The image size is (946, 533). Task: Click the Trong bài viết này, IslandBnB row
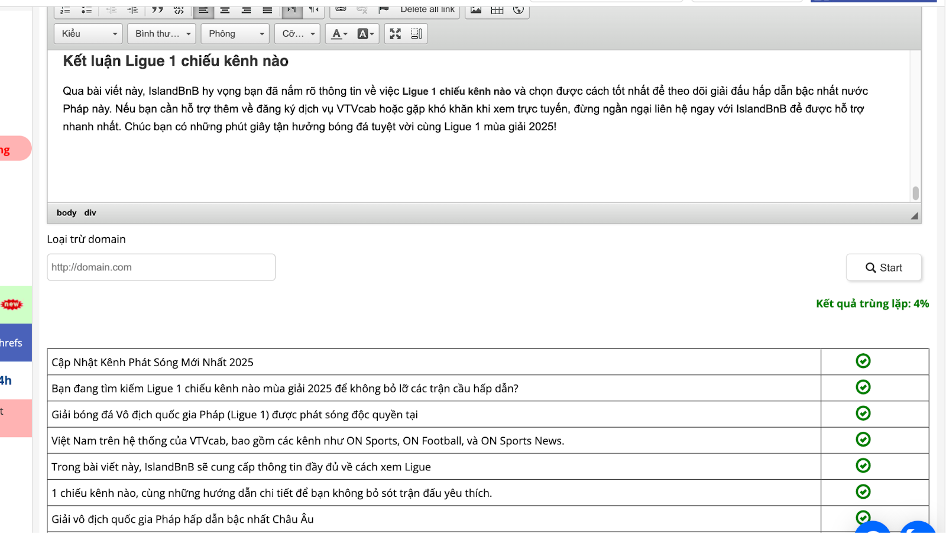(x=434, y=466)
